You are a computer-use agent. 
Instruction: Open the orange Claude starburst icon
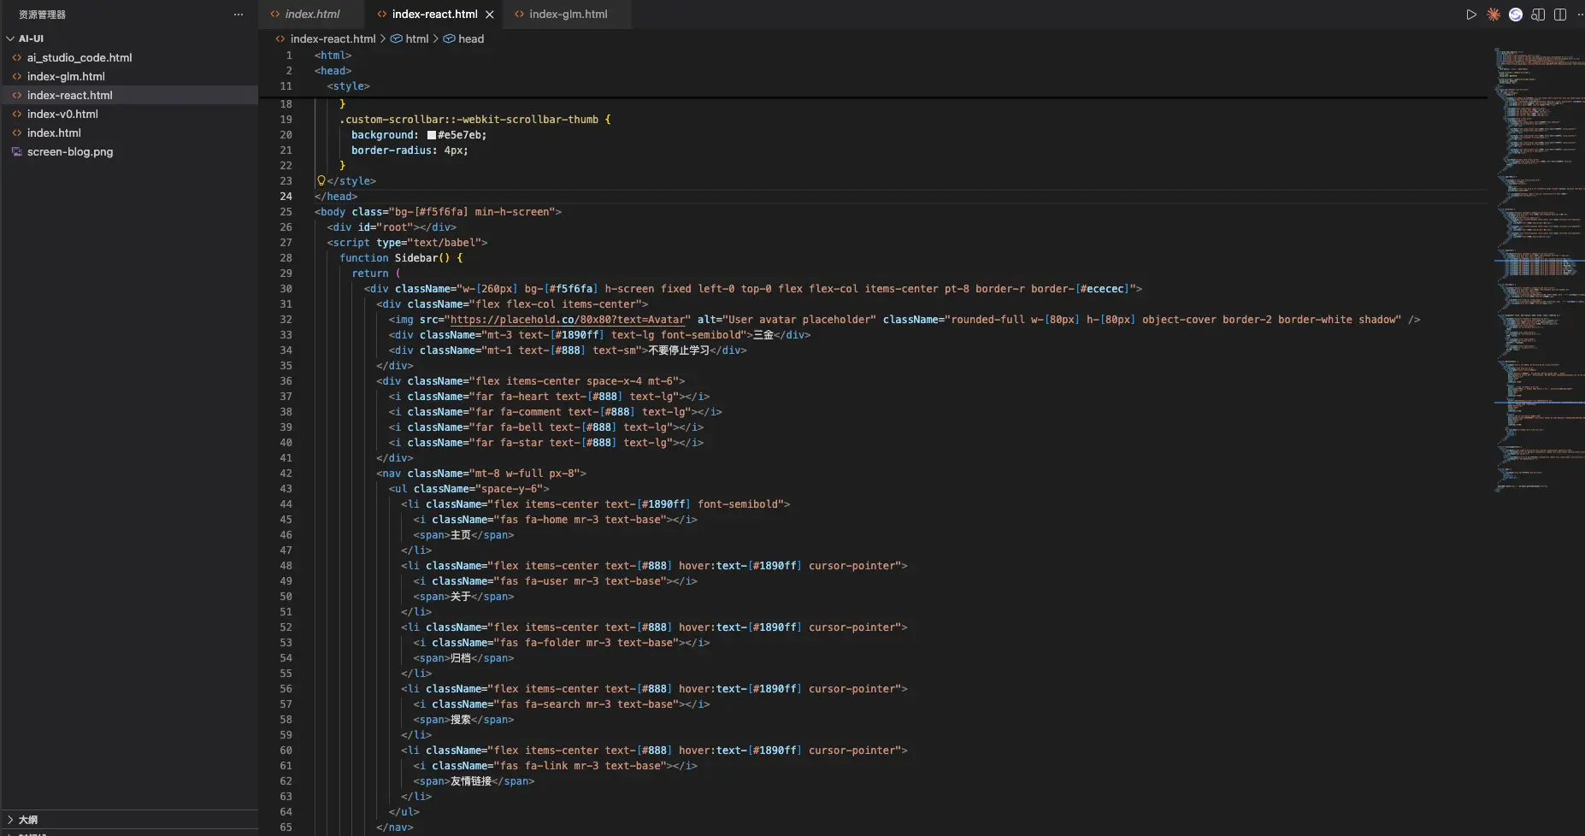pos(1493,15)
